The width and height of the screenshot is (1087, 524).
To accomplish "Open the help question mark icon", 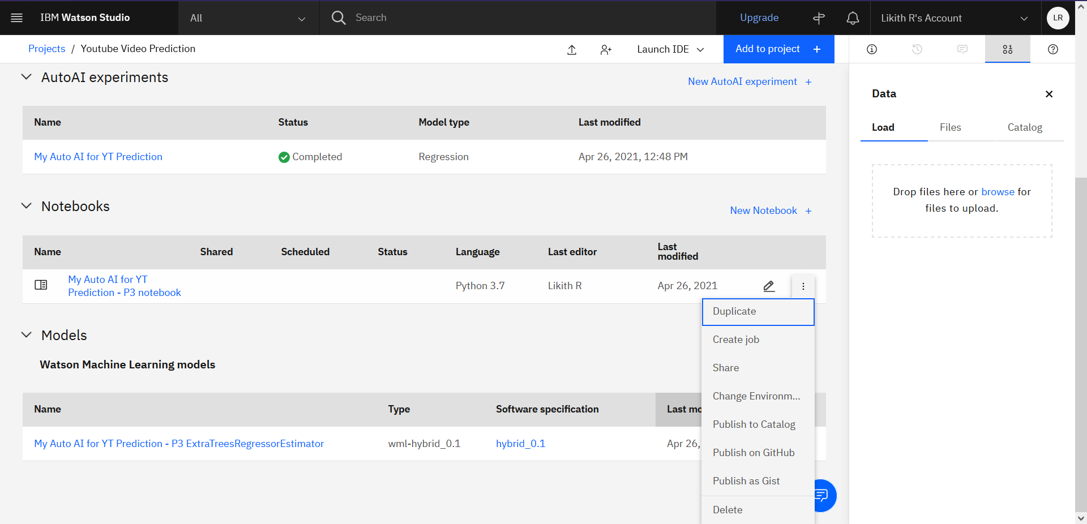I will 1053,49.
